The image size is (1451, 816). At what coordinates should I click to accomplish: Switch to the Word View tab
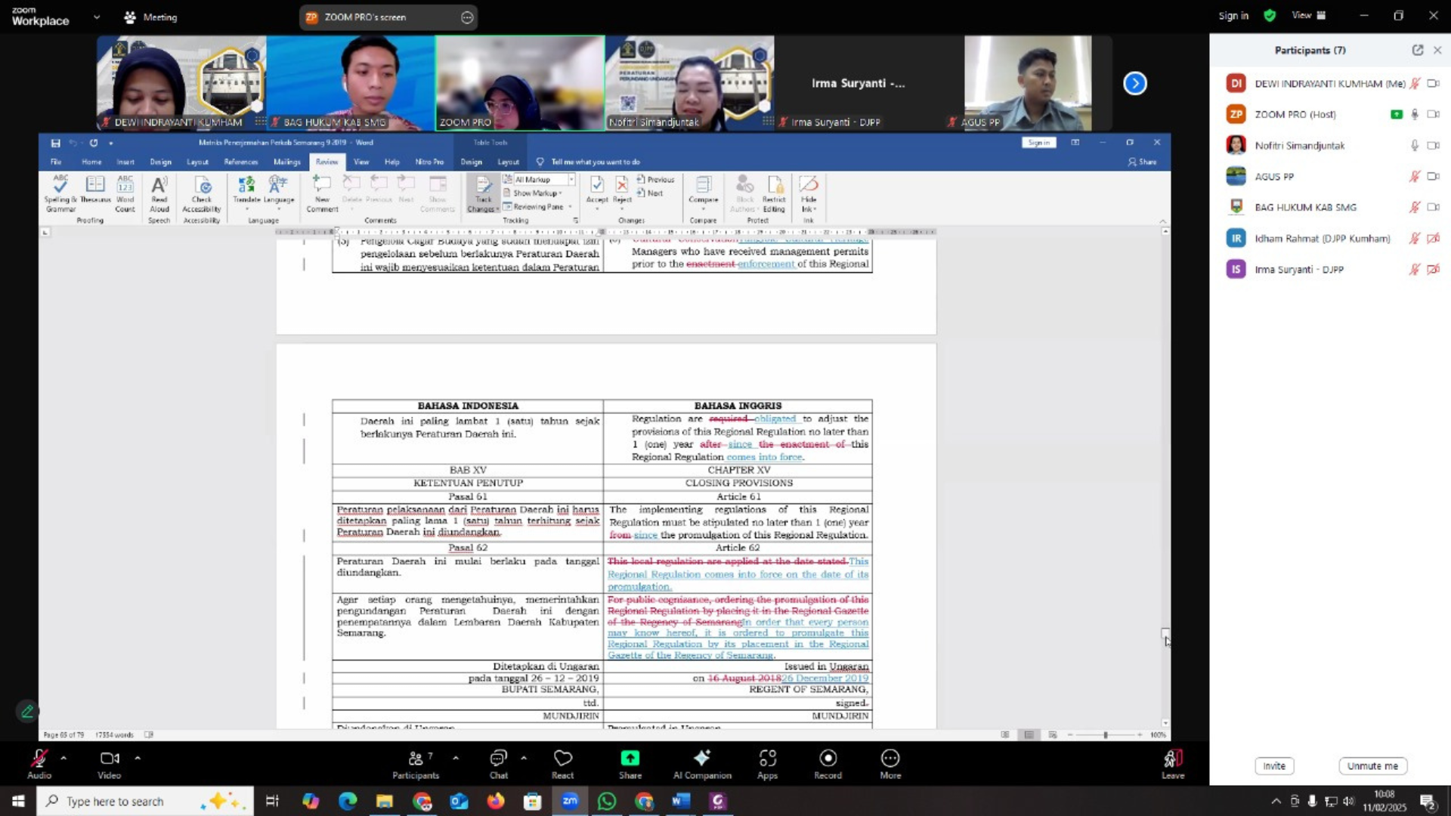click(x=361, y=162)
